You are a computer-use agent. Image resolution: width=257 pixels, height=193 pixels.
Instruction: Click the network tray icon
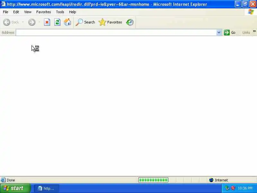tap(227, 188)
